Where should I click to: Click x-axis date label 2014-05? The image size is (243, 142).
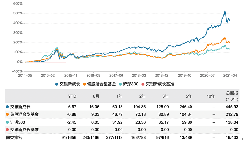tap(25, 75)
